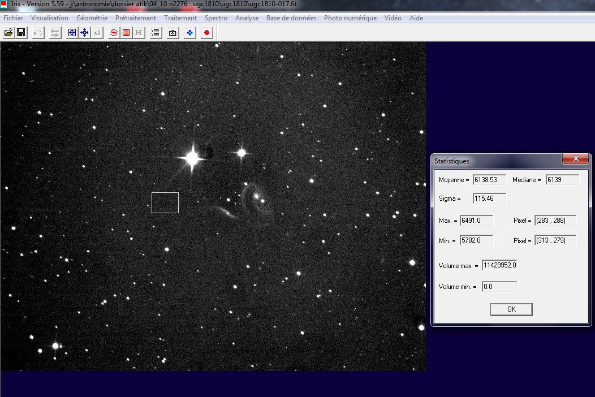595x397 pixels.
Task: Click the Min. value field 5782.0
Action: [x=477, y=240]
